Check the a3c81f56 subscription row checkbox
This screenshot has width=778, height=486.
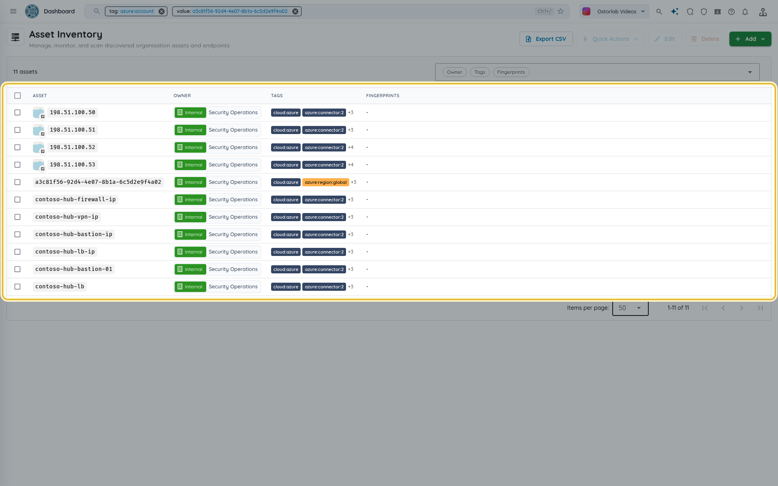(17, 182)
